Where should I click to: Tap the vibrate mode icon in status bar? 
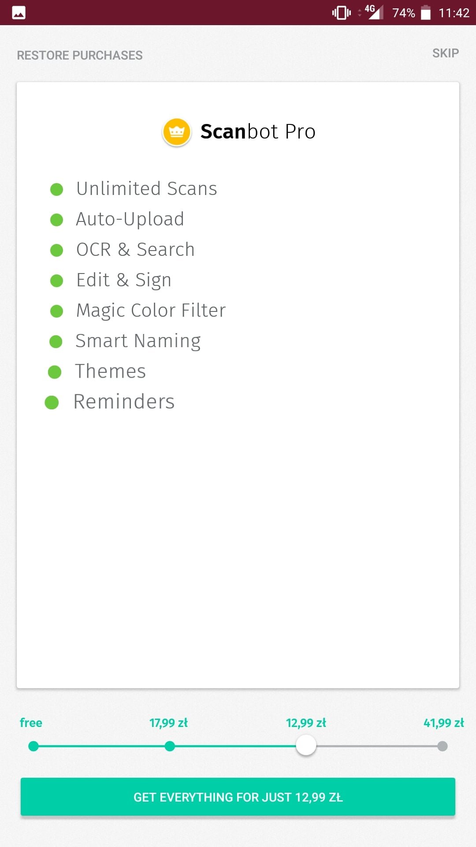click(x=342, y=13)
